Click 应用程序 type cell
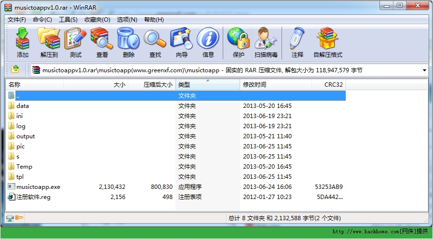Screen dimensions: 433x239 click(190, 187)
